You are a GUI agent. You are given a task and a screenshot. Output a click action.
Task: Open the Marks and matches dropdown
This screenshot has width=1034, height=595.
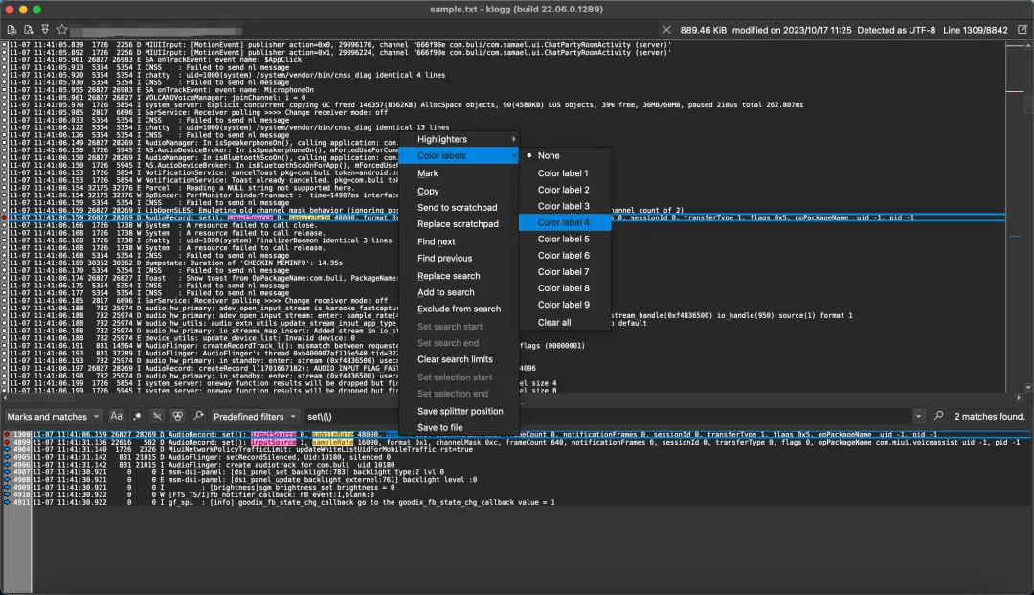tap(55, 417)
